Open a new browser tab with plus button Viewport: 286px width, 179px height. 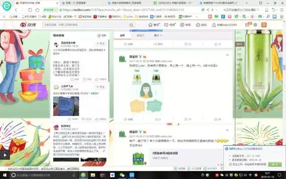[247, 3]
